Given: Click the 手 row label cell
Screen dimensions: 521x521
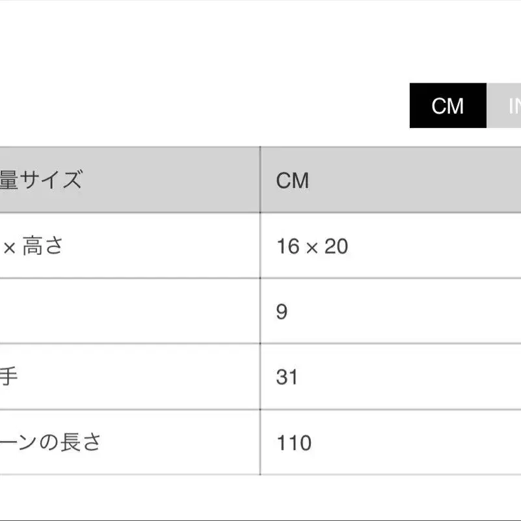Looking at the screenshot, I should 130,377.
